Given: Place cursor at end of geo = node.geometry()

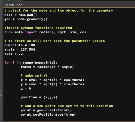Looking at the screenshot, I should click(47, 19).
